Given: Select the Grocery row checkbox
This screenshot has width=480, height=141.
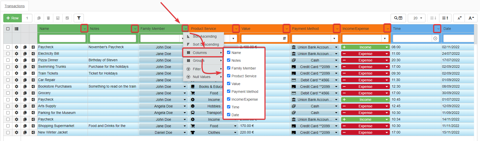Looking at the screenshot, I should click(8, 93).
